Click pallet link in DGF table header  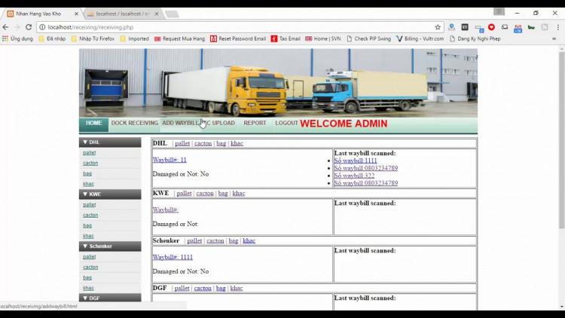click(182, 289)
